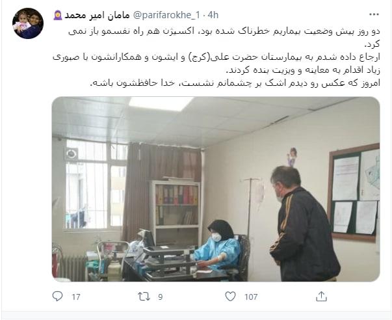Open the 4h timestamp link
The width and height of the screenshot is (392, 320).
[213, 15]
